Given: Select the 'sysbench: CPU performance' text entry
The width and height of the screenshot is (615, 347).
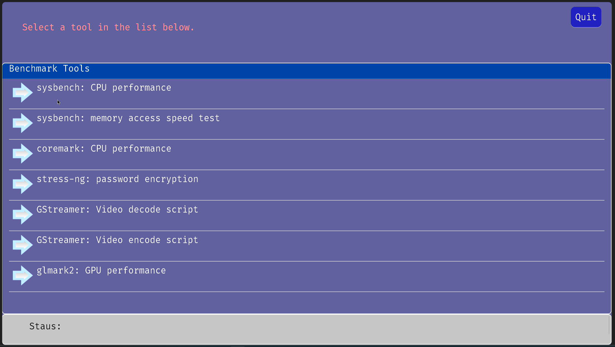Looking at the screenshot, I should 104,88.
